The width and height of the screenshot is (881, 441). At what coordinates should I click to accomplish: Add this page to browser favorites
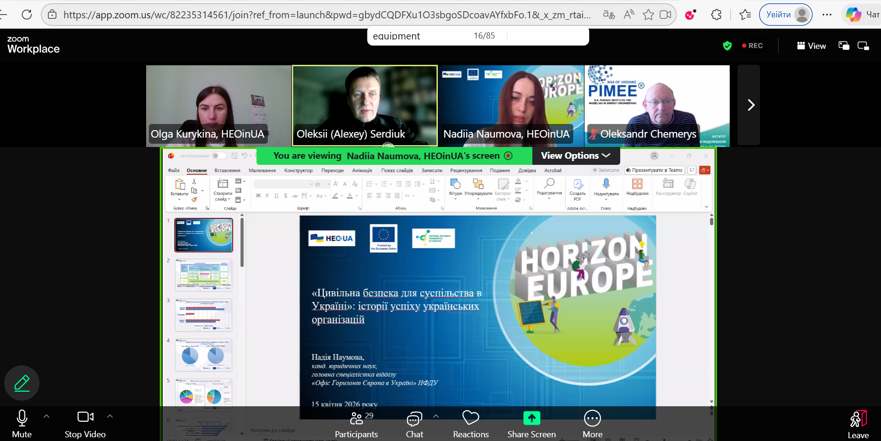(648, 15)
